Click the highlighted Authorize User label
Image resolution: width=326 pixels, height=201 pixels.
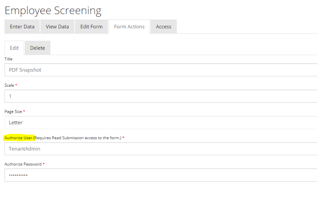pyautogui.click(x=19, y=138)
